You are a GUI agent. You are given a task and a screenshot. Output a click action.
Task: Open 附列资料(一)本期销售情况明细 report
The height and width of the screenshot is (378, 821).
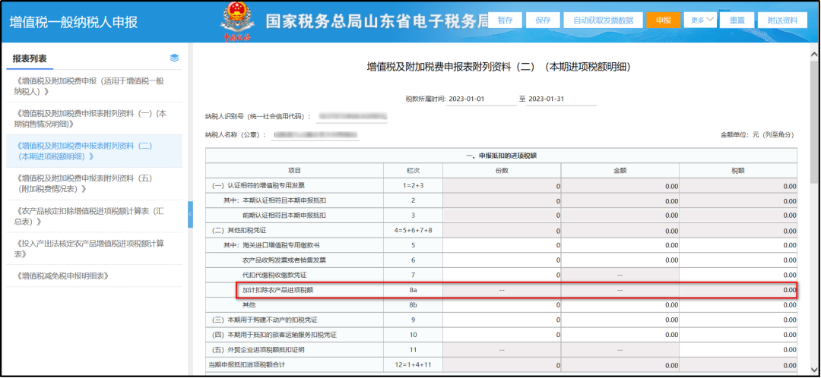point(94,118)
